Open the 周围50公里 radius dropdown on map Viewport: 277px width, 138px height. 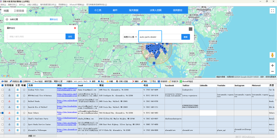(x=130, y=37)
